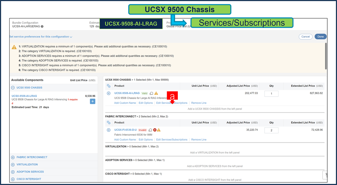This screenshot has width=337, height=185.
Task: Click the adjusted list price 202,477.03
Action: [251, 93]
